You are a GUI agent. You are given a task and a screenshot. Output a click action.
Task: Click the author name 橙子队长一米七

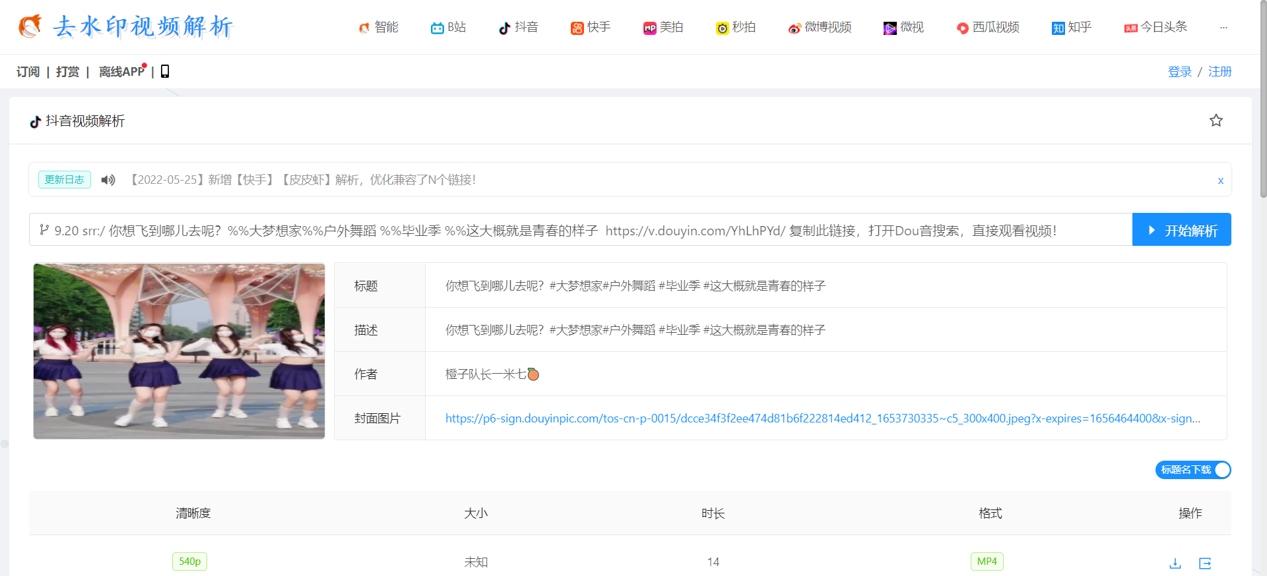tap(492, 374)
